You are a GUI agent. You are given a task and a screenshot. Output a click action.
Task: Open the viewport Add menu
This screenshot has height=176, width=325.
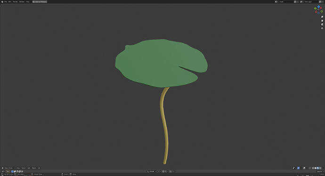pyautogui.click(x=29, y=168)
